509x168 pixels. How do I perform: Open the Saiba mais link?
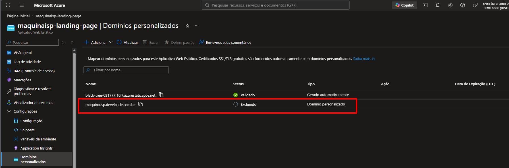tap(364, 59)
